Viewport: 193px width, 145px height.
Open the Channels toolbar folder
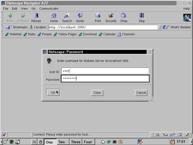126,34
